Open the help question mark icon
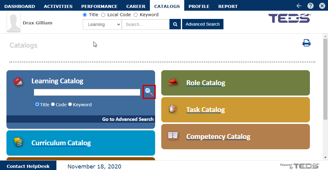 tap(311, 6)
